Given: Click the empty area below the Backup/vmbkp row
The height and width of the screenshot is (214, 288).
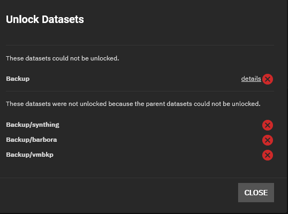Looking at the screenshot, I should (140, 169).
